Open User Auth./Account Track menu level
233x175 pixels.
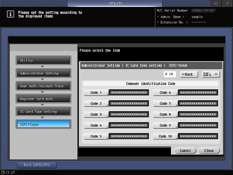coord(43,86)
